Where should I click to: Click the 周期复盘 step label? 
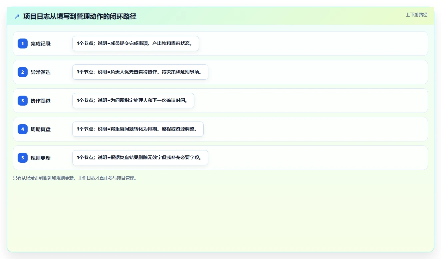(41, 129)
